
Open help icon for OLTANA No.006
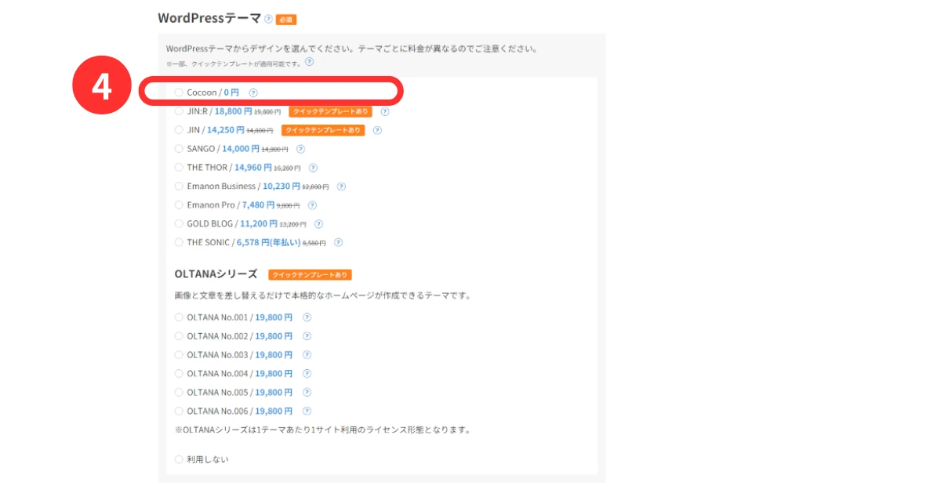point(307,411)
